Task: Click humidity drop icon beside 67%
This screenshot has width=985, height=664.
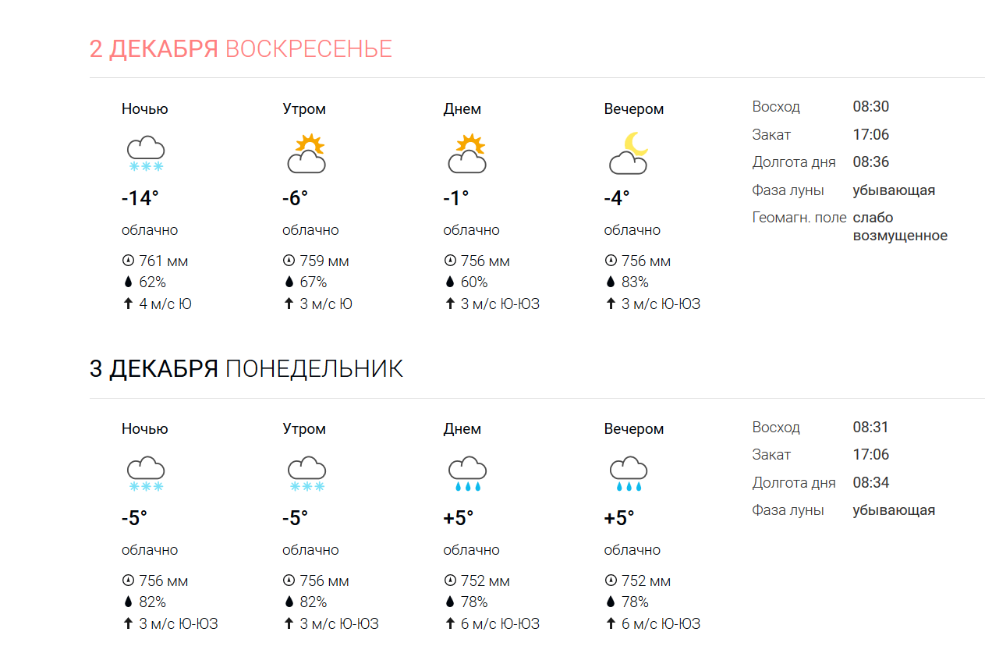Action: (289, 282)
